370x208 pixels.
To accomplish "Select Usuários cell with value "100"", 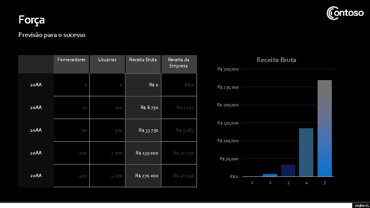I will point(108,107).
